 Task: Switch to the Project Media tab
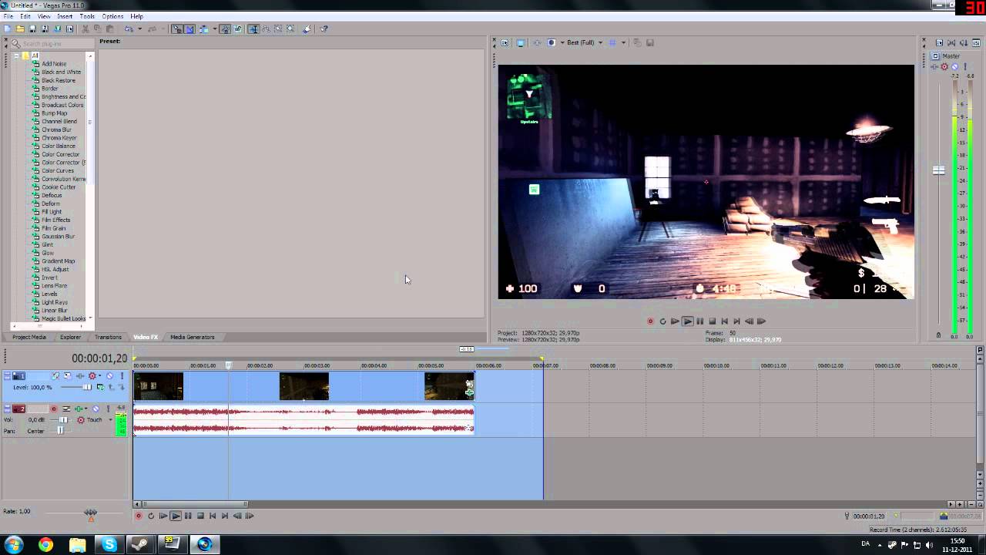click(29, 337)
